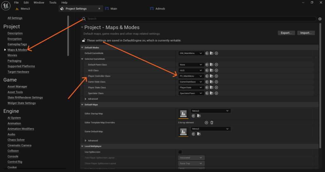
Task: Open the Spectator Class dropdown SpectatorPawn
Action: coord(191,93)
